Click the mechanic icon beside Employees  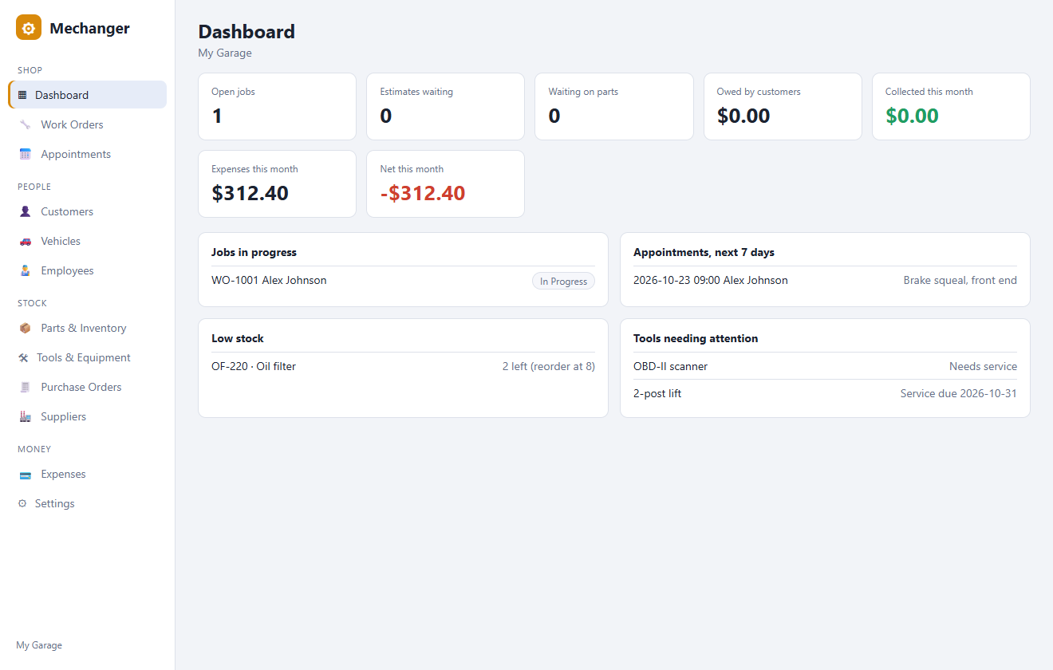[25, 270]
